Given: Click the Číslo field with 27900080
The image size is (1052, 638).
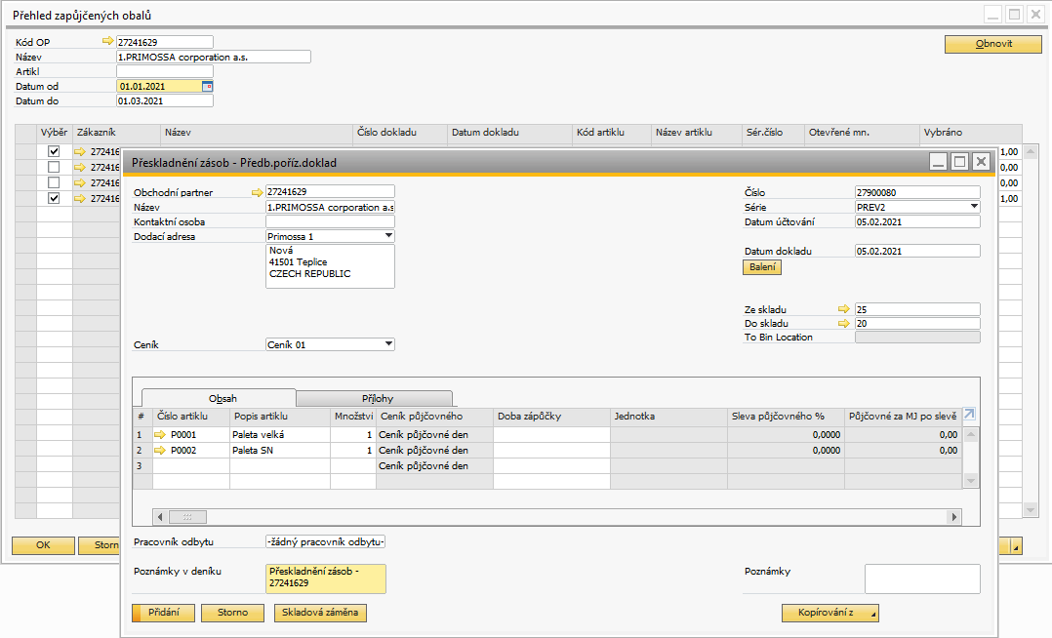Looking at the screenshot, I should click(x=917, y=192).
